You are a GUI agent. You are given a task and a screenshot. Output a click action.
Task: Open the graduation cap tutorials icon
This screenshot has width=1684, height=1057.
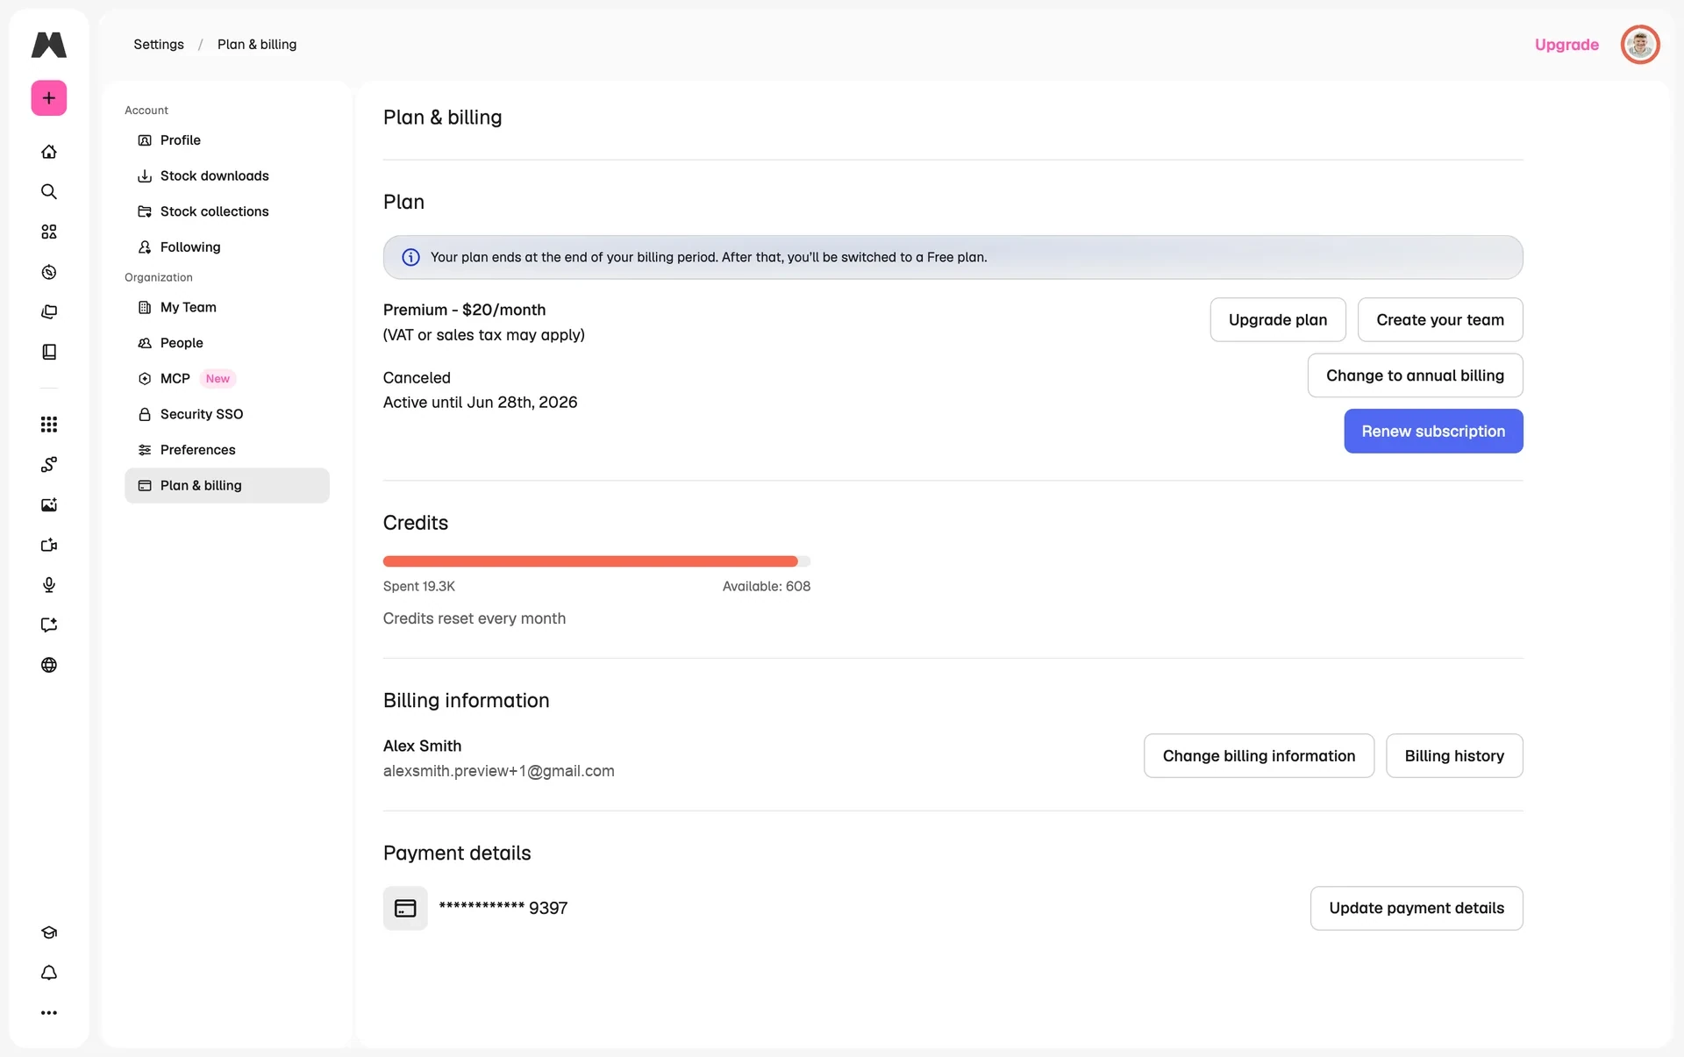[x=49, y=932]
